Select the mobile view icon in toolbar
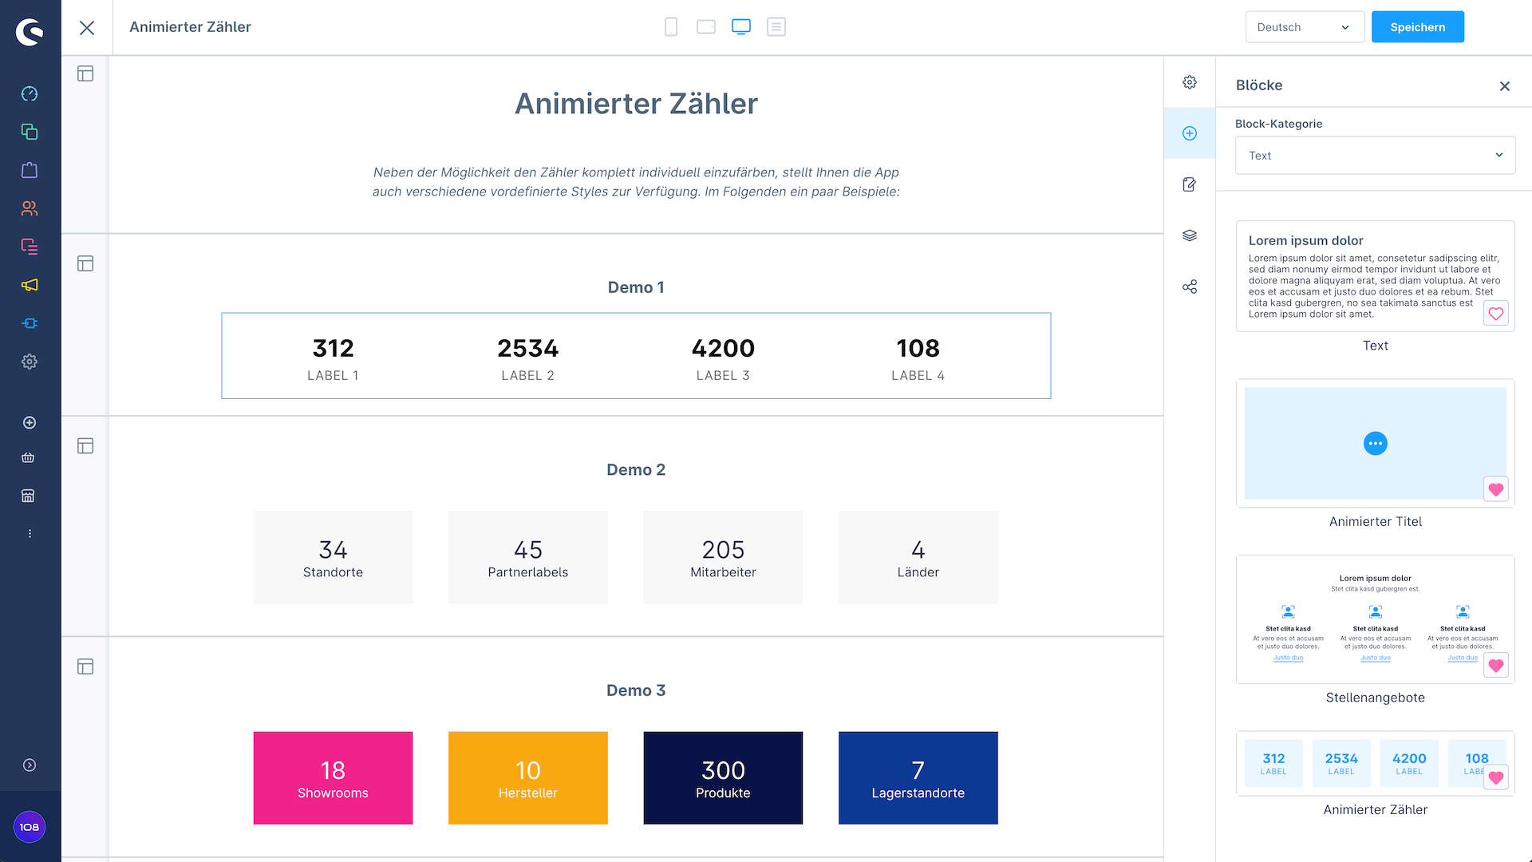This screenshot has height=862, width=1532. coord(670,26)
